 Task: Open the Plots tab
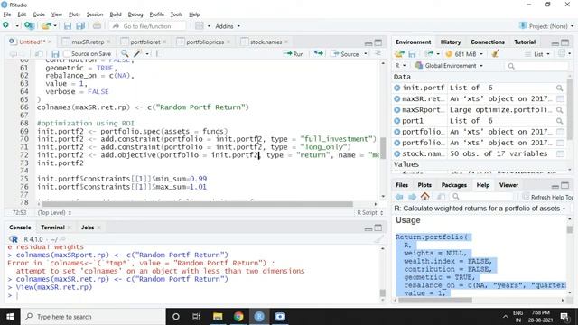tap(424, 185)
